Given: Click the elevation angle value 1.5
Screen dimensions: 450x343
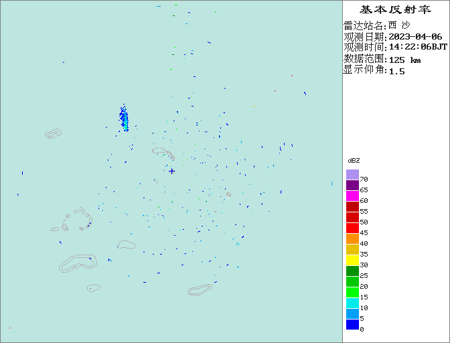Looking at the screenshot, I should click(396, 71).
